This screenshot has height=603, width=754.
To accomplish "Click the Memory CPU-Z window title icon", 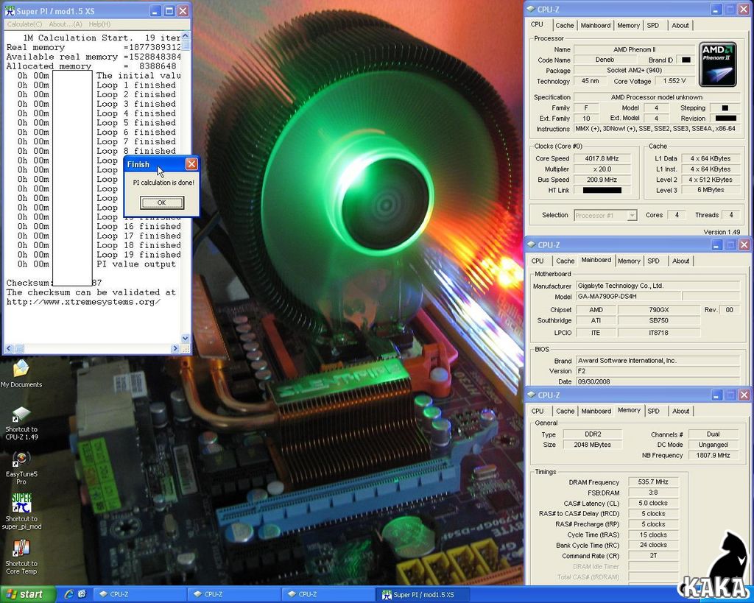I will (532, 395).
